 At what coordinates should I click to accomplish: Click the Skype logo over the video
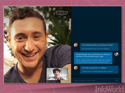pyautogui.click(x=62, y=13)
